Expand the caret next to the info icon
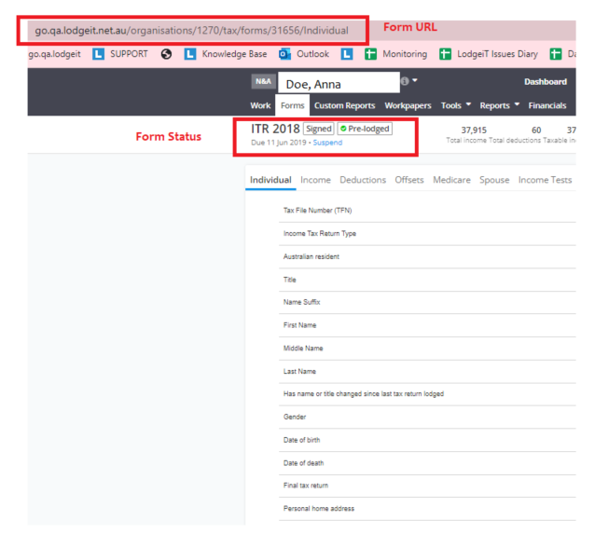 [415, 80]
